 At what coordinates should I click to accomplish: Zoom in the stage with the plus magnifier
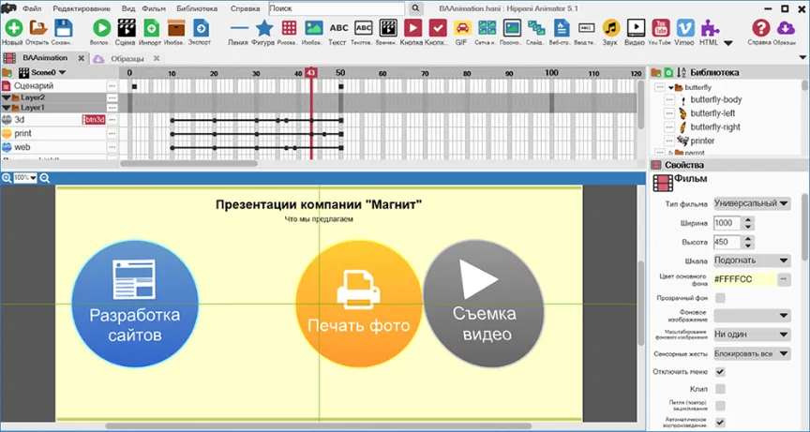(x=7, y=178)
